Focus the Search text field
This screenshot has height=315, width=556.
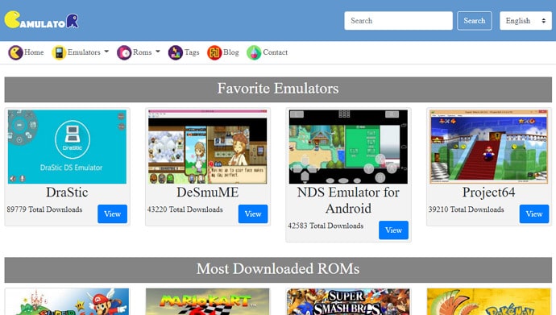click(x=398, y=21)
